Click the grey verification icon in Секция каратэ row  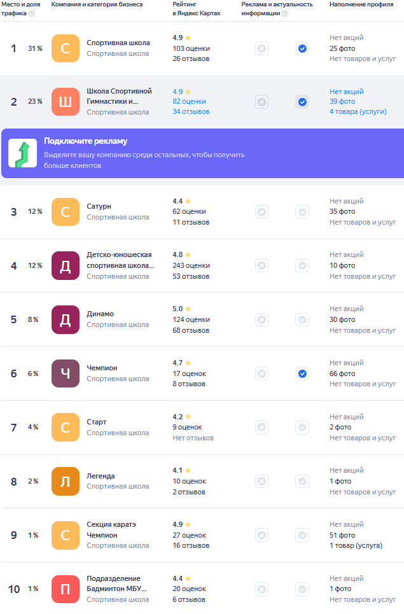[x=302, y=535]
